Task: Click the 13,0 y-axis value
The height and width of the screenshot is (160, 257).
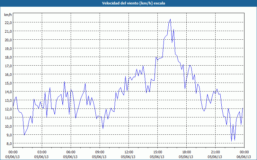Action: pyautogui.click(x=8, y=100)
